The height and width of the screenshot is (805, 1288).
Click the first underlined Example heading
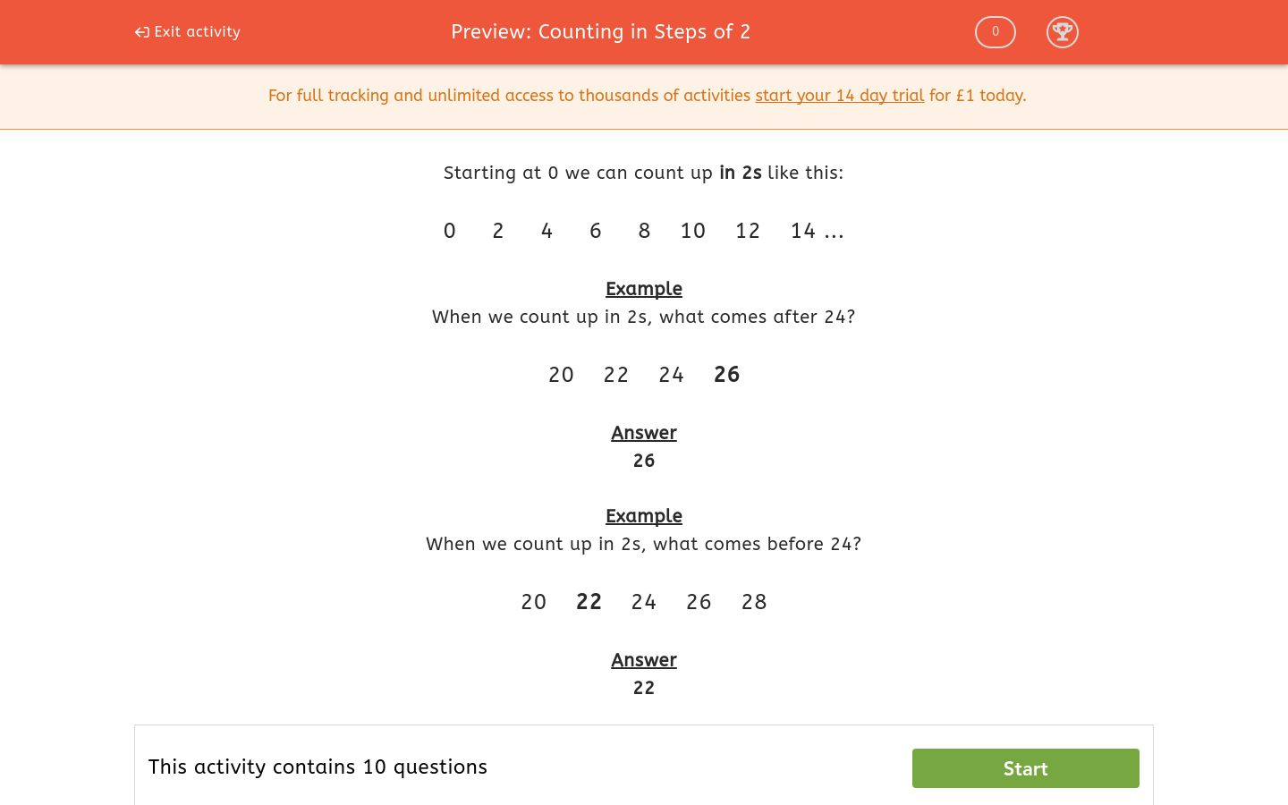(644, 289)
